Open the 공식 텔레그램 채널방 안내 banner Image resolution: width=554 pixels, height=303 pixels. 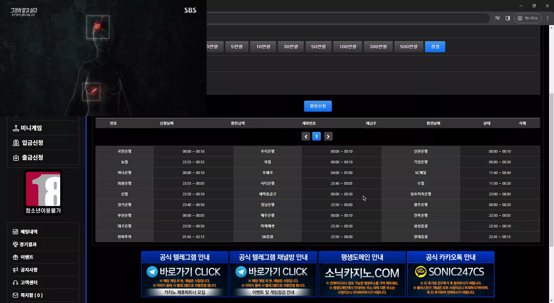[x=273, y=274]
